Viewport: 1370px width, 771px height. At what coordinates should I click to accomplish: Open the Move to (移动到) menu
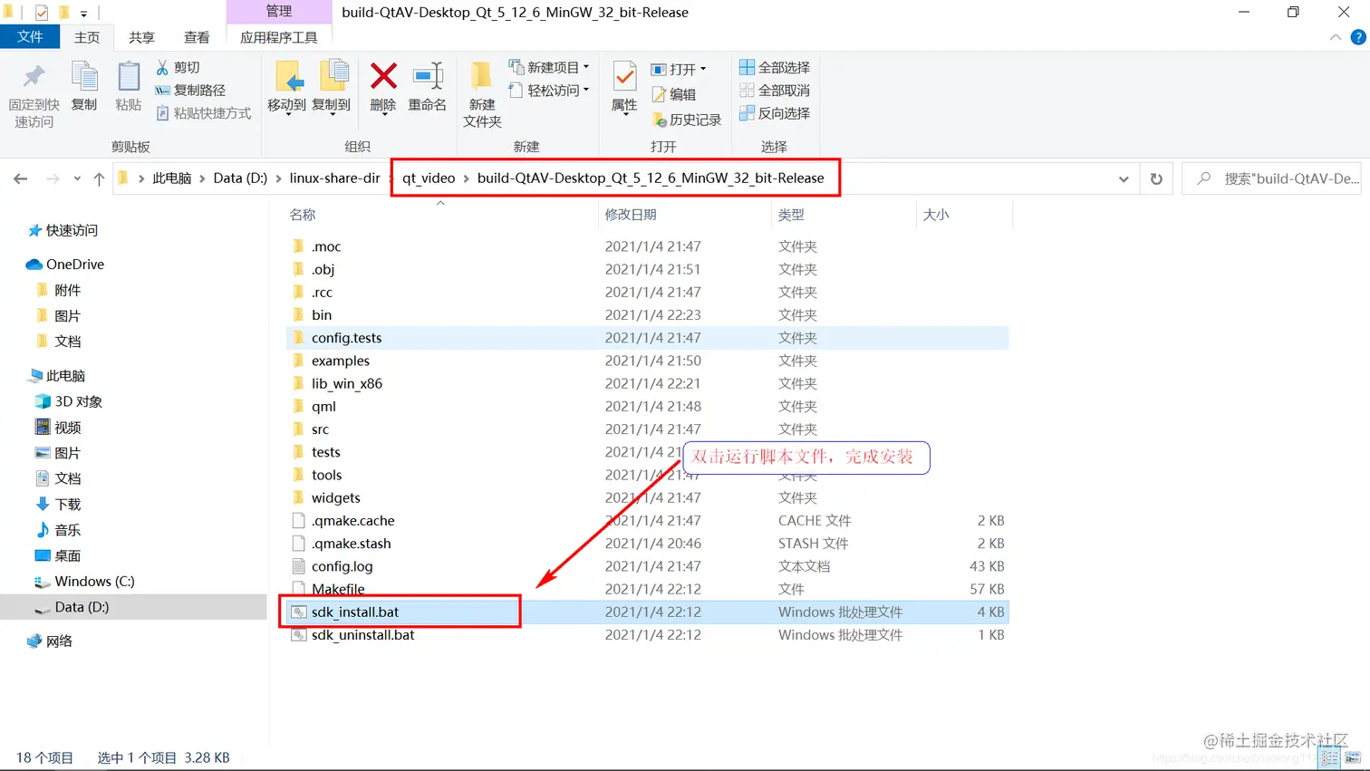pos(286,88)
